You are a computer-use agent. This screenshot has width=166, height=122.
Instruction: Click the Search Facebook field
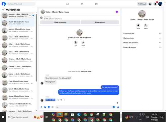pos(21,4)
